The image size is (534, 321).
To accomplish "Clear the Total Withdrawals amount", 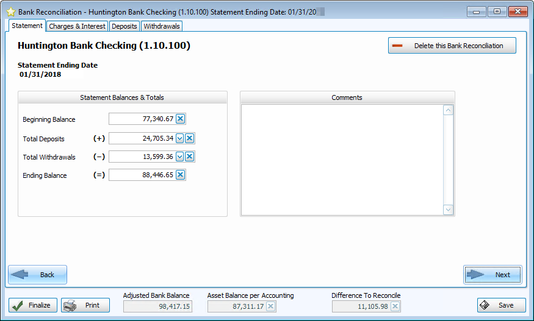I will coord(190,157).
